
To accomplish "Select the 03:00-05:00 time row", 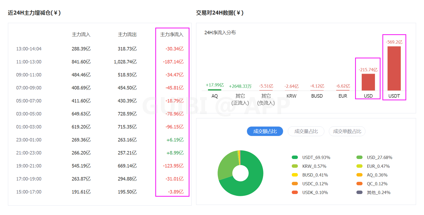I will (x=100, y=114).
